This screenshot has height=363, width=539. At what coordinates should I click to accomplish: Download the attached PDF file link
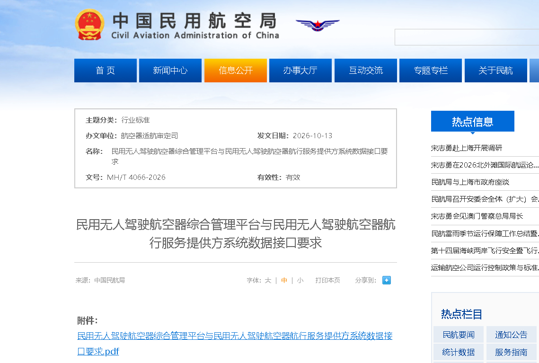pos(235,344)
